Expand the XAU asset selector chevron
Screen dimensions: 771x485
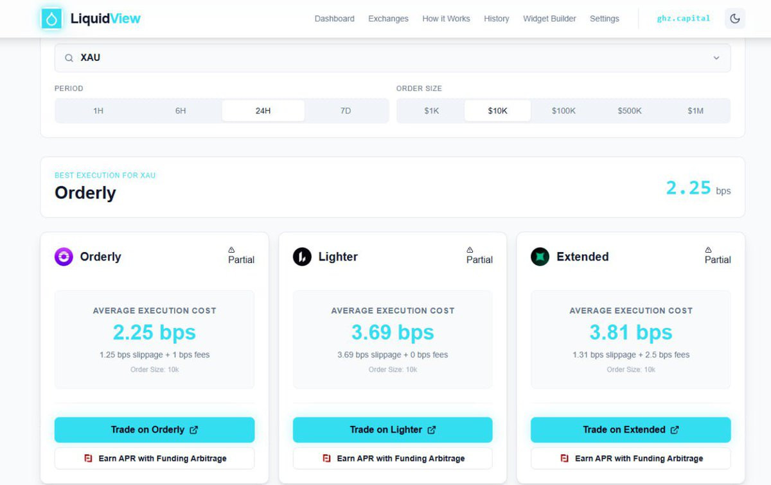[x=716, y=58]
